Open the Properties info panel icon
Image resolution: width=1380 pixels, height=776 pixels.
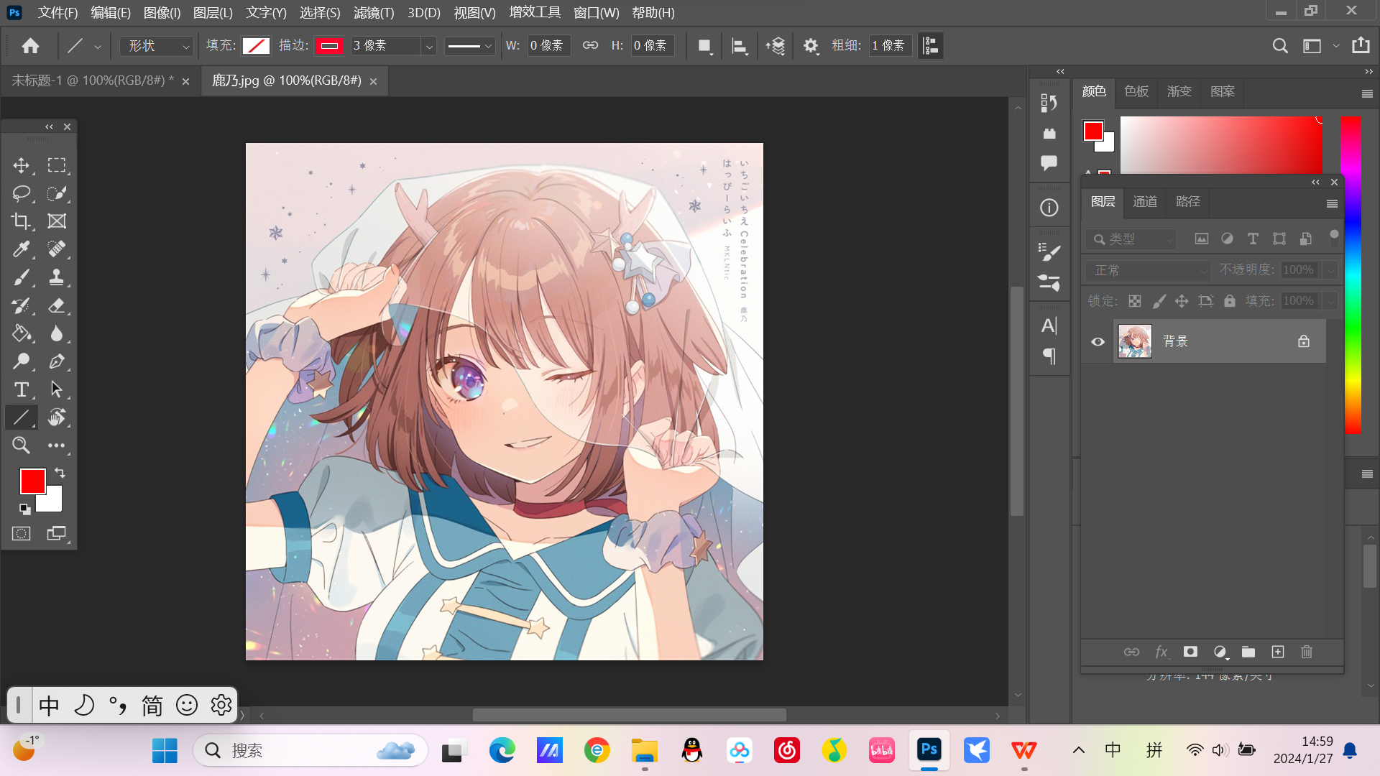(1049, 208)
